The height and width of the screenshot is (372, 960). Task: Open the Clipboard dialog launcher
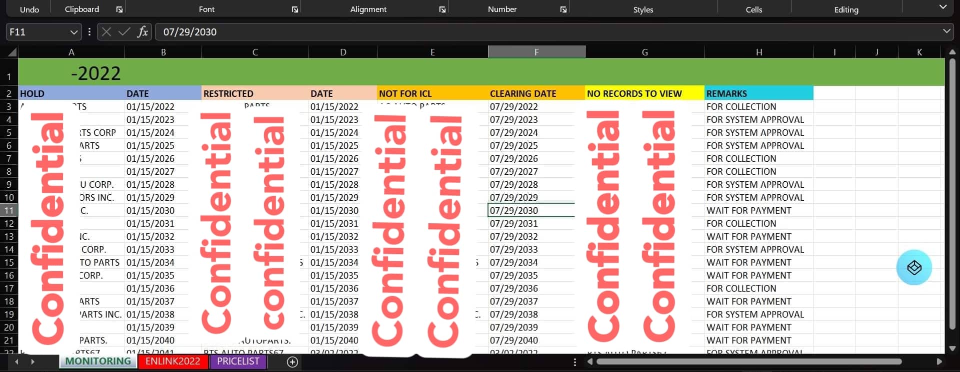click(119, 9)
